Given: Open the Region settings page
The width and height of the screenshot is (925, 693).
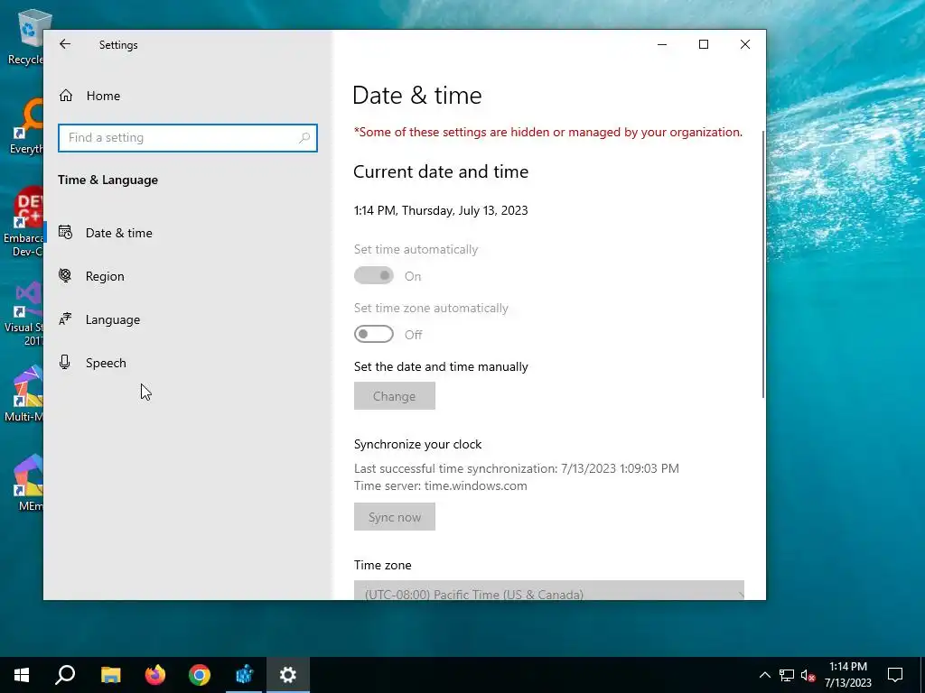Looking at the screenshot, I should pos(187,276).
